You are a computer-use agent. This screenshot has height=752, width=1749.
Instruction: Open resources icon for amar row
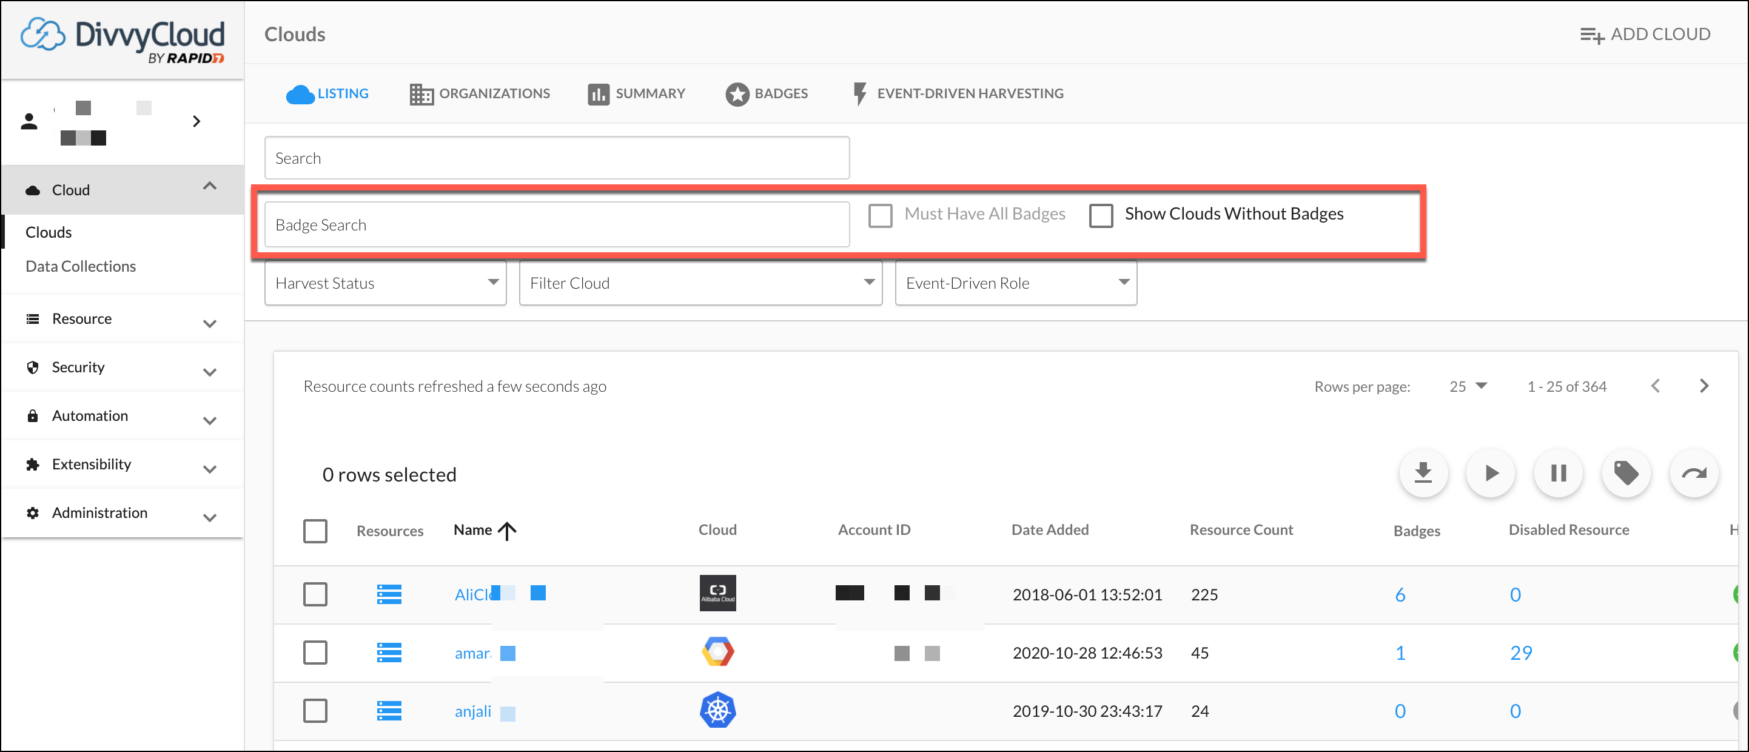(x=389, y=653)
